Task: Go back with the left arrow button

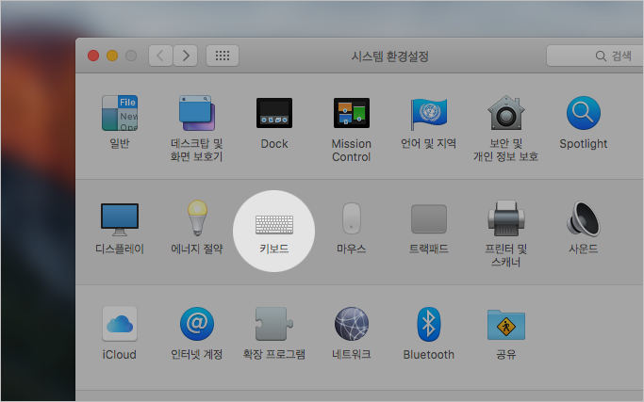Action: [x=160, y=56]
